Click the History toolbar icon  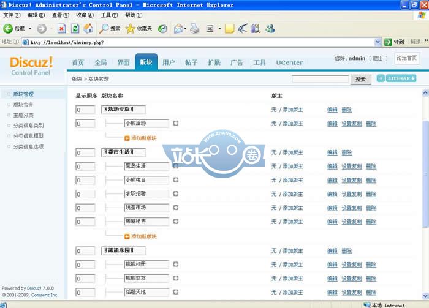(162, 28)
